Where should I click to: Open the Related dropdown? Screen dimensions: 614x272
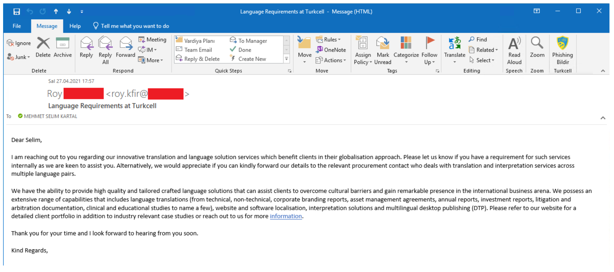coord(483,50)
